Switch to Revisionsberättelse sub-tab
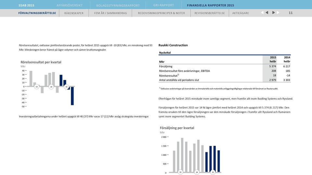The height and width of the screenshot is (175, 312). [x=210, y=13]
